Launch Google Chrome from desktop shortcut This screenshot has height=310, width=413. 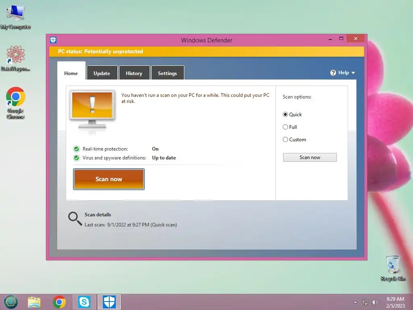point(16,103)
